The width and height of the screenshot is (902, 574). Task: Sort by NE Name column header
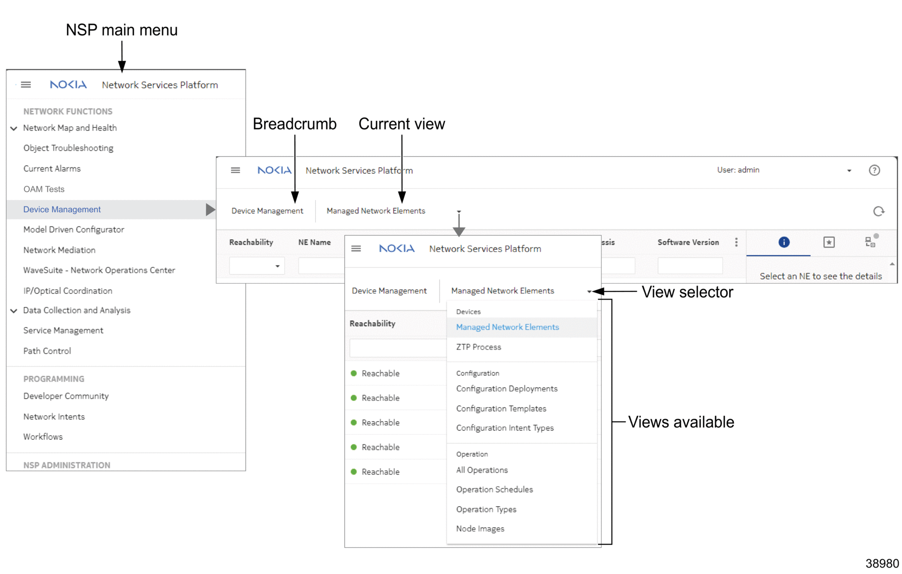[x=314, y=243]
